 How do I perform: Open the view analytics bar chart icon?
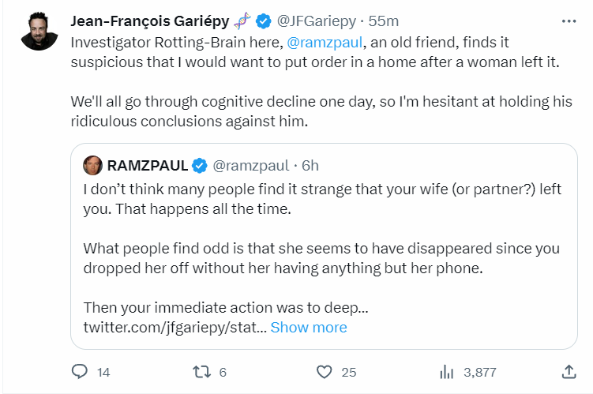[x=445, y=371]
